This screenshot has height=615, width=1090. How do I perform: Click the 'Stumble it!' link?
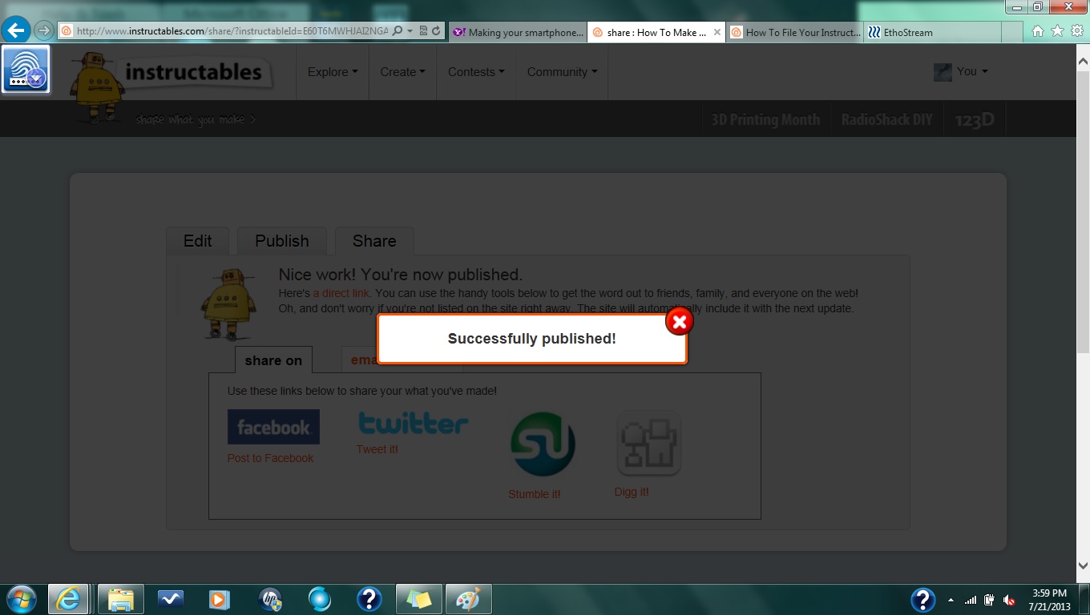[x=535, y=494]
